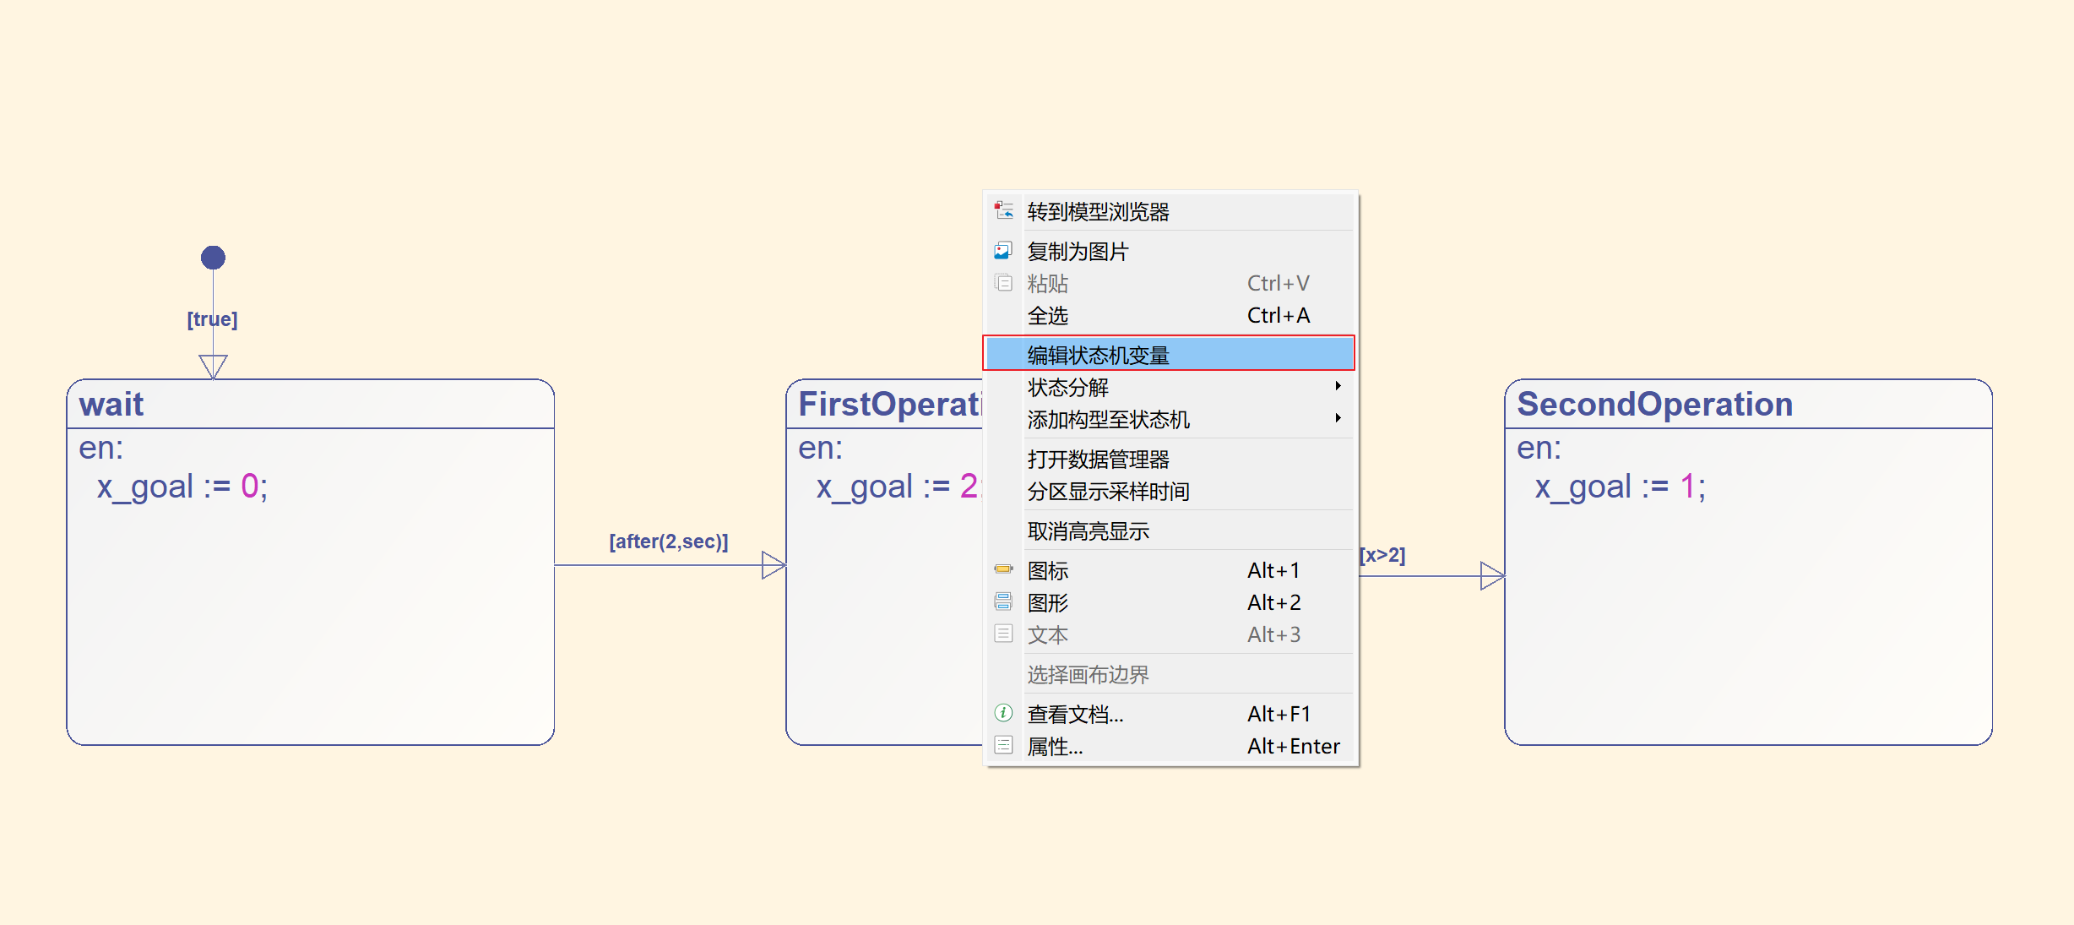Click the green info icon beside 查看文档
The width and height of the screenshot is (2074, 925).
(x=1003, y=713)
